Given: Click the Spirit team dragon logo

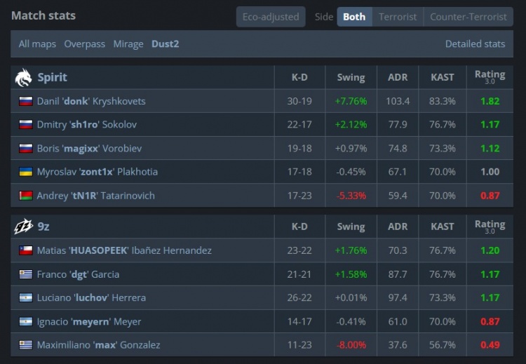Looking at the screenshot, I should point(23,77).
